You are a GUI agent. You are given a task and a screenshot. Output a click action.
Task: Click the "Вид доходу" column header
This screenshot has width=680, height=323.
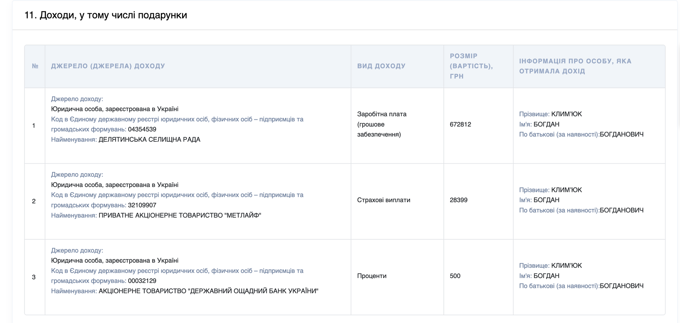coord(381,66)
